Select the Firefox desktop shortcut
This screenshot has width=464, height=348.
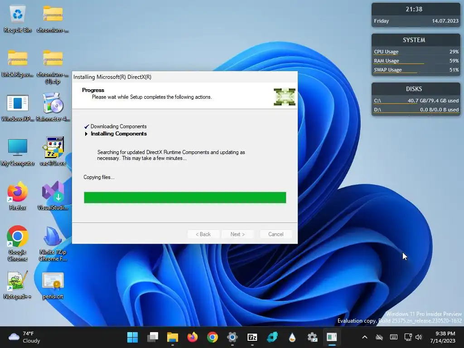pyautogui.click(x=18, y=196)
